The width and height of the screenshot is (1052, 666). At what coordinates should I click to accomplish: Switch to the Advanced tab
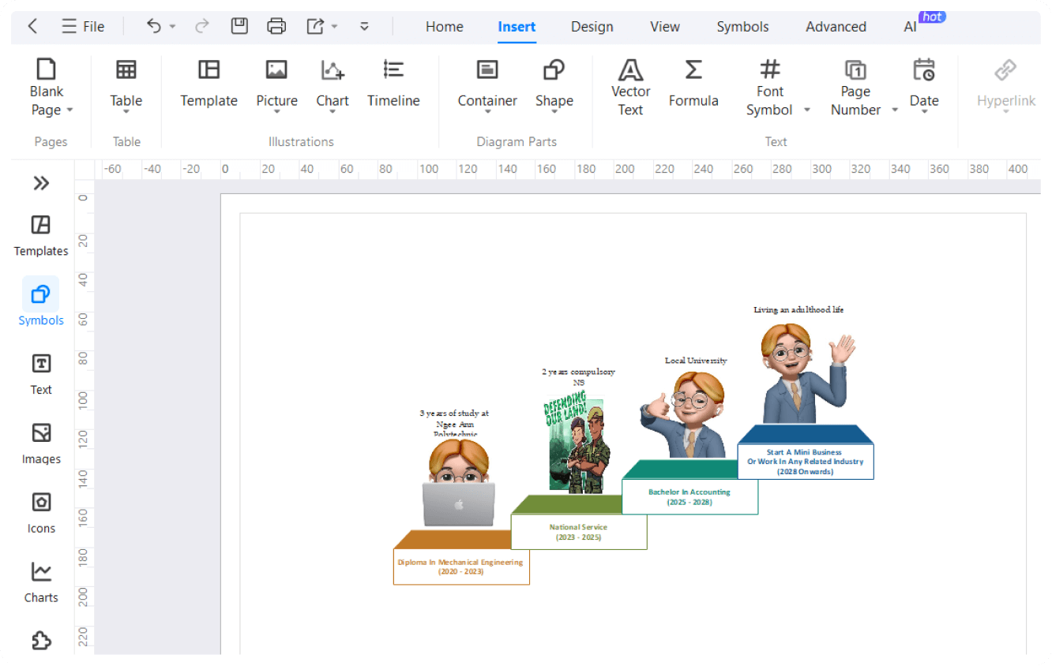coord(836,27)
